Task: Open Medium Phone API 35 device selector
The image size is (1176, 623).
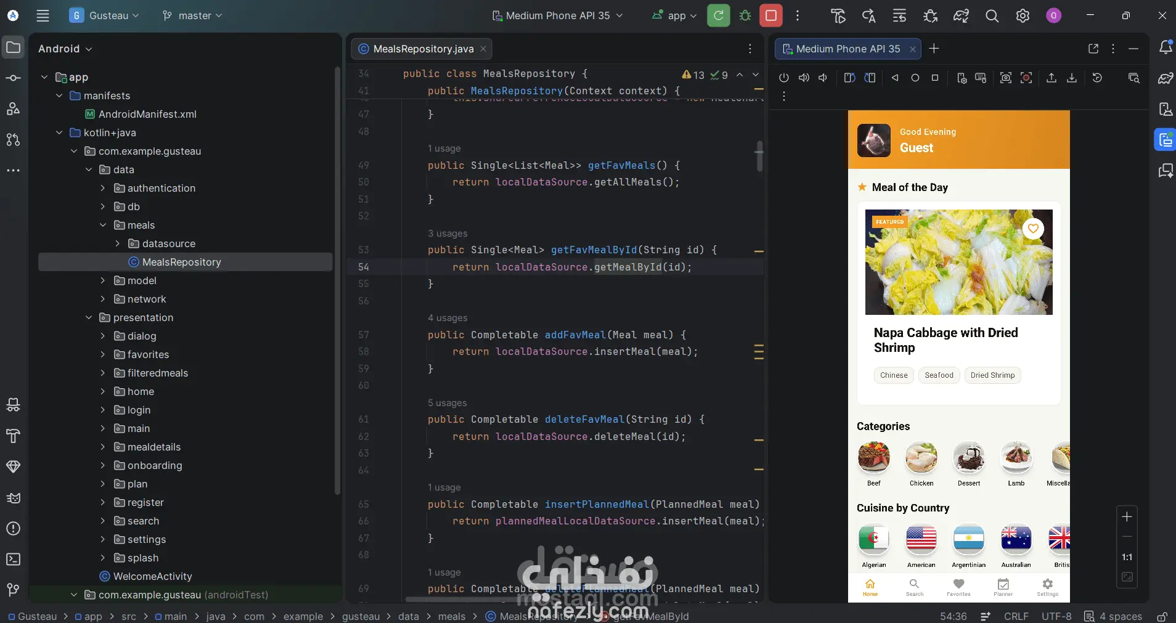Action: pos(558,15)
